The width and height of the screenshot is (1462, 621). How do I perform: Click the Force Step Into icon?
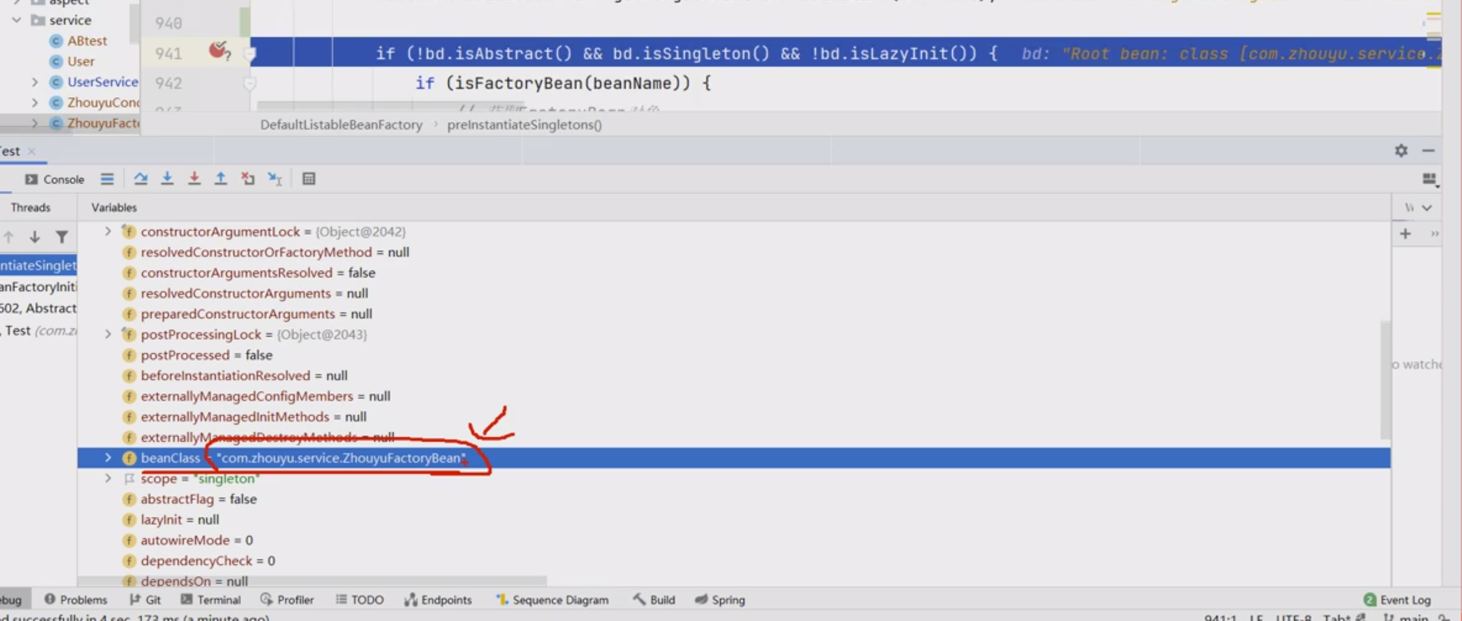pos(194,179)
